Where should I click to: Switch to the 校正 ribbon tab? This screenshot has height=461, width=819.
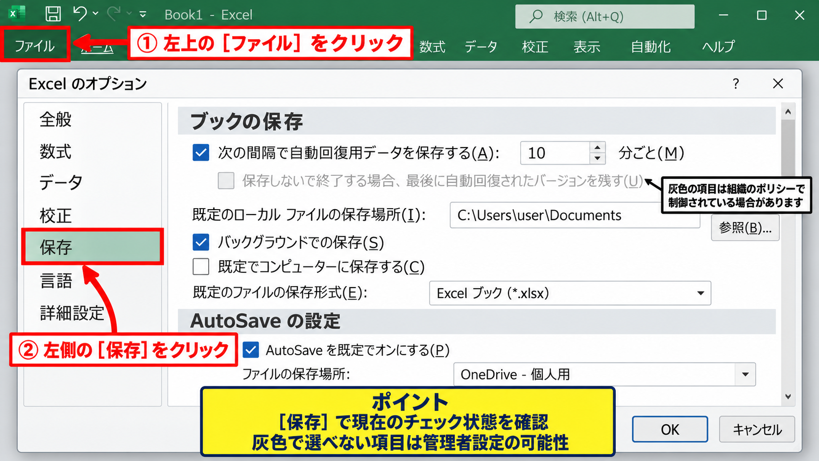pyautogui.click(x=535, y=47)
